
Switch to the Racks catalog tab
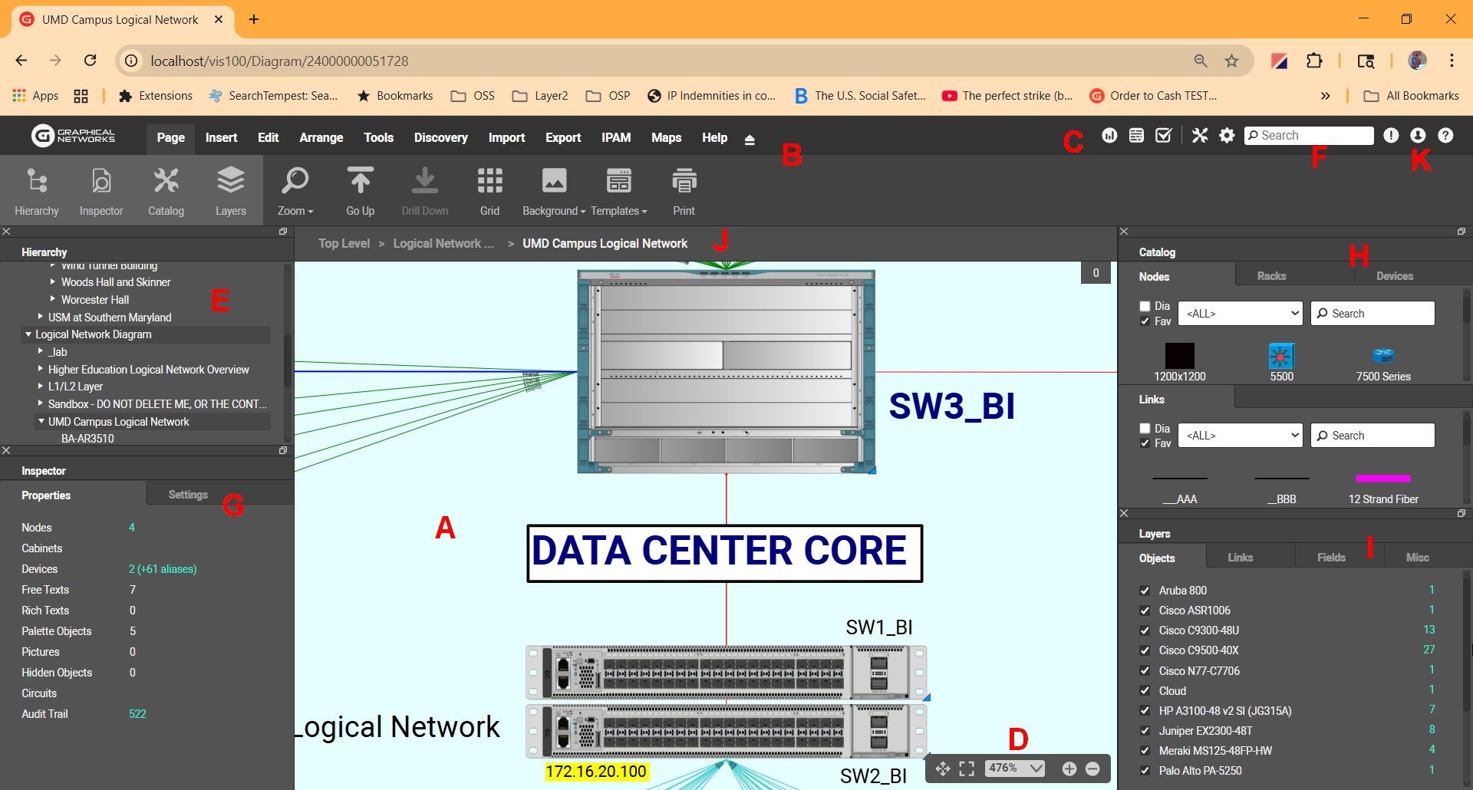pyautogui.click(x=1271, y=276)
